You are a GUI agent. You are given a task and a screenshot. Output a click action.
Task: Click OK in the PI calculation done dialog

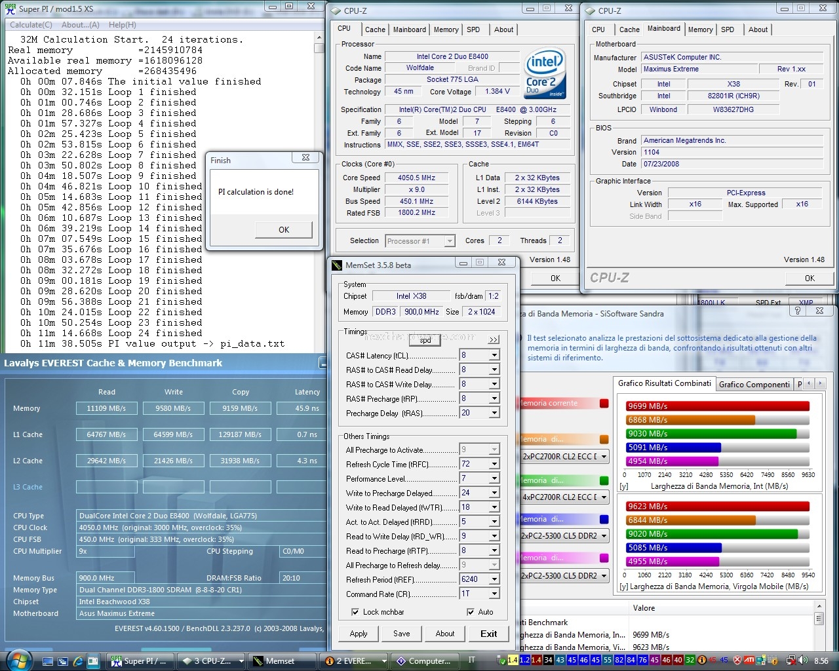coord(284,229)
